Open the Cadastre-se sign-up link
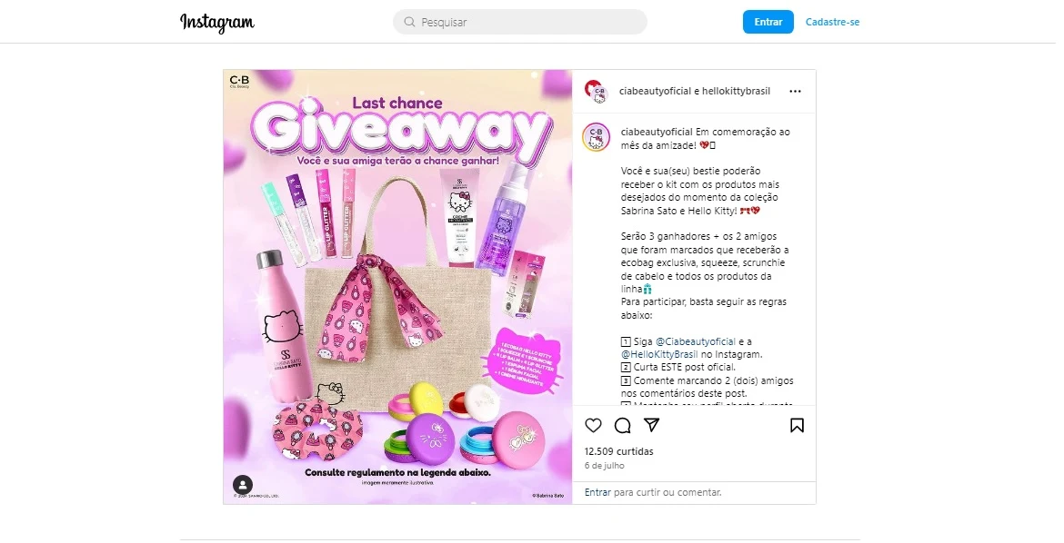 click(x=833, y=22)
